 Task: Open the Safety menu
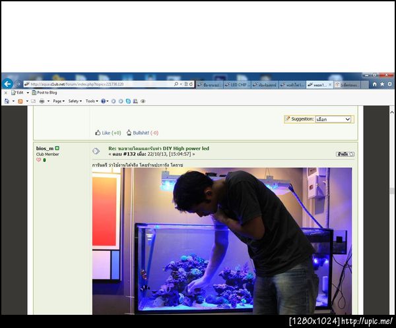point(75,101)
